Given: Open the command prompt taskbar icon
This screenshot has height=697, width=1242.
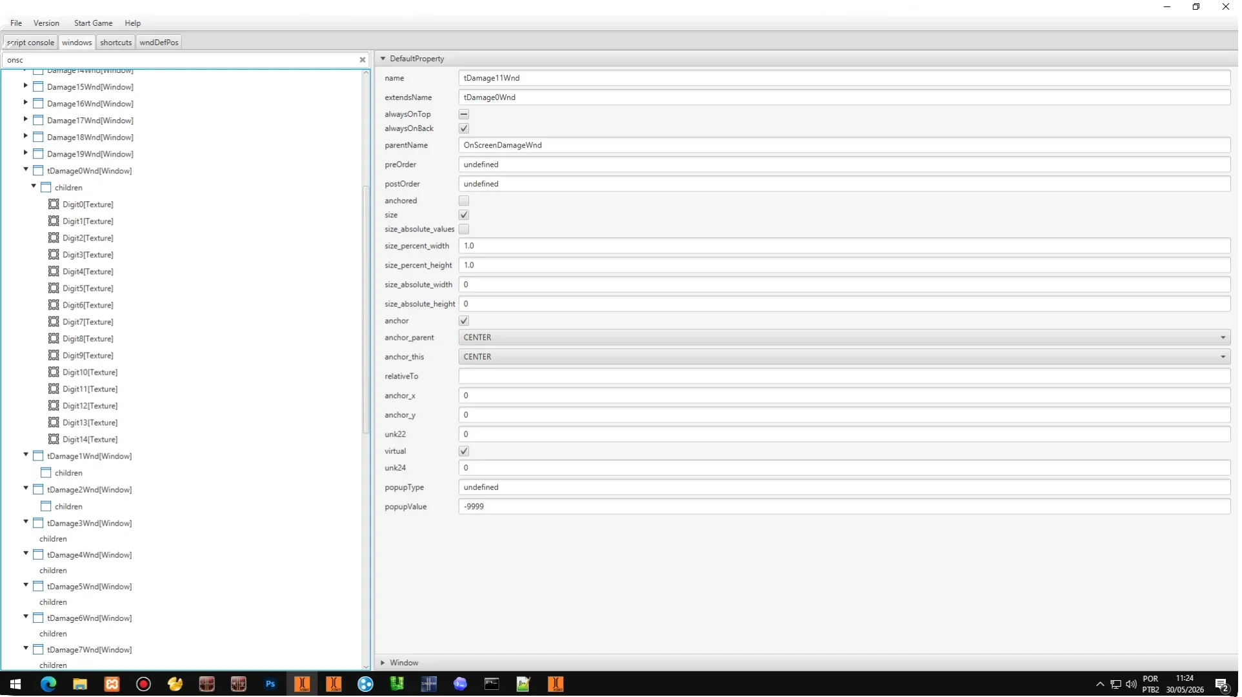Looking at the screenshot, I should click(492, 684).
